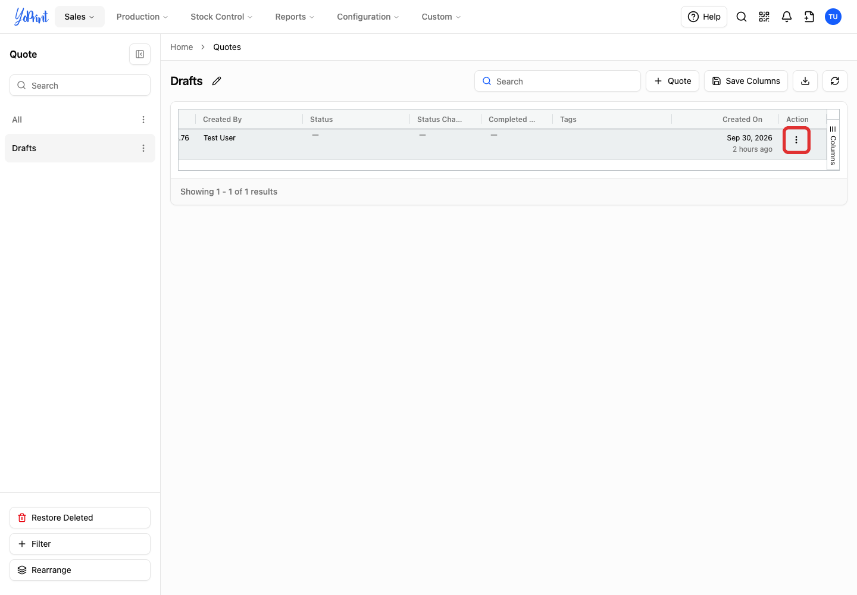Expand the Custom menu
The image size is (857, 595).
[x=441, y=17]
